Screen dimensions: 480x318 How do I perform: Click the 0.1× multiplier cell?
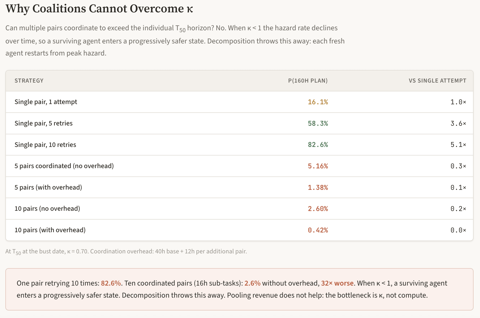[458, 187]
